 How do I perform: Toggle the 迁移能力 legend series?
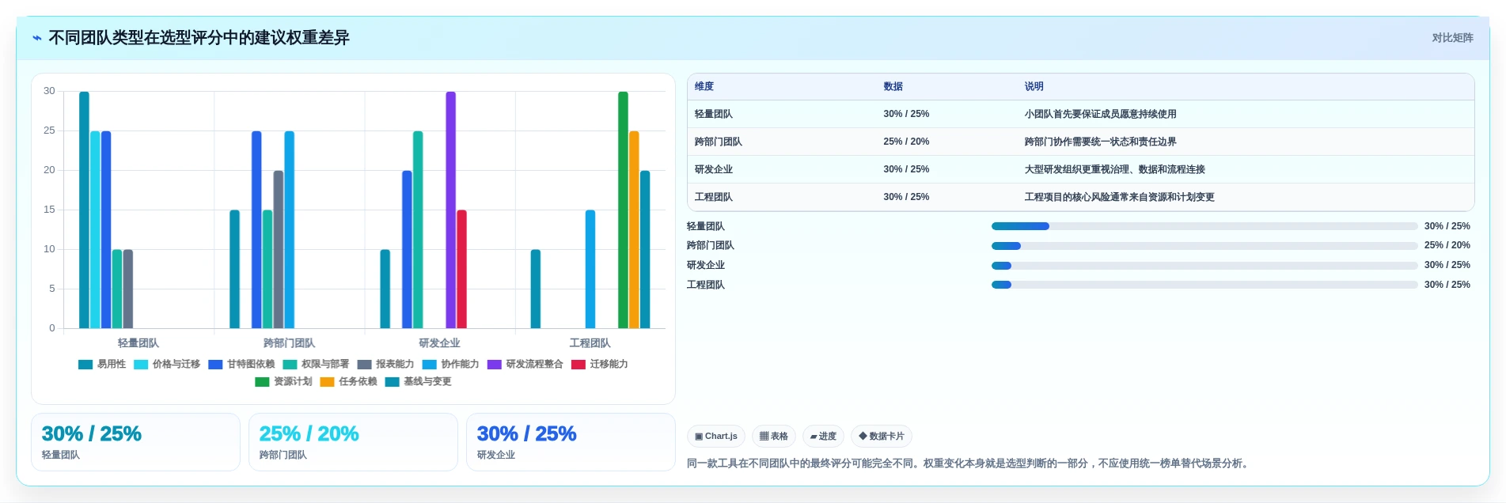click(x=599, y=365)
